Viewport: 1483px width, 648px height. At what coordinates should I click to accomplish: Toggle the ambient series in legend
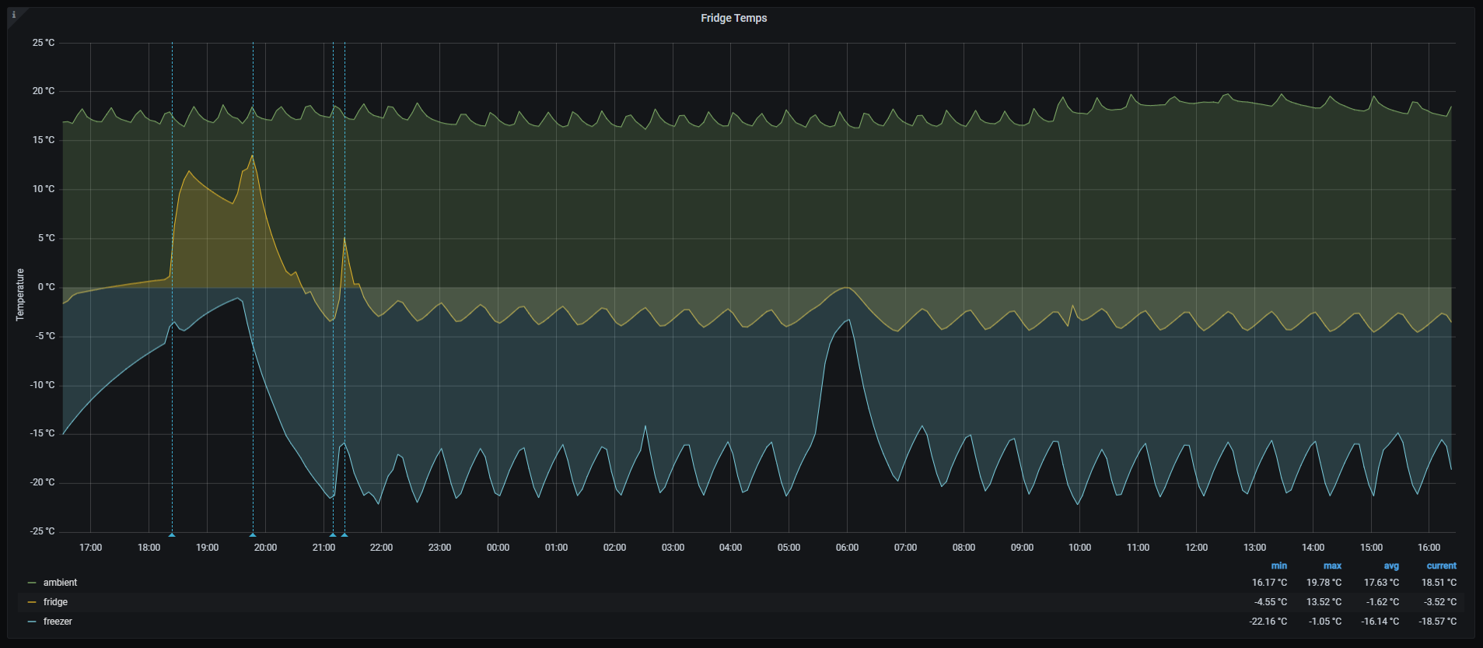point(60,583)
